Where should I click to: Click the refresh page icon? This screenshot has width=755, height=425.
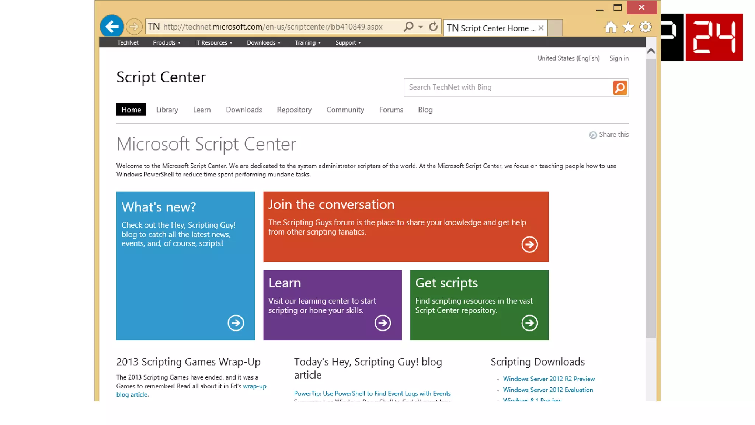click(x=434, y=27)
